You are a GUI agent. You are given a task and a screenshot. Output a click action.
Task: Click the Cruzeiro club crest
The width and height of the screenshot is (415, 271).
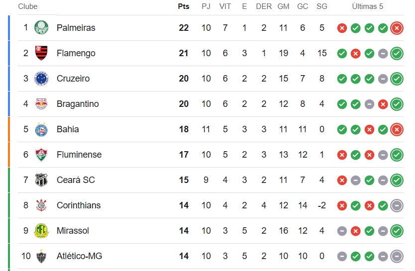coord(41,79)
